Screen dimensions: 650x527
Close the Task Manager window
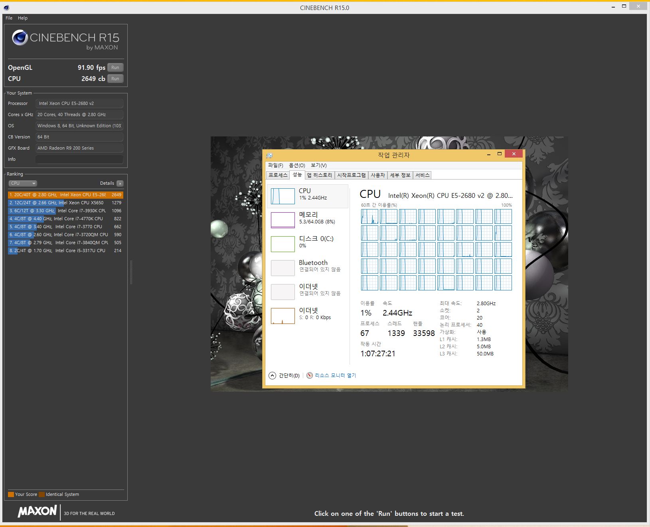tap(514, 154)
